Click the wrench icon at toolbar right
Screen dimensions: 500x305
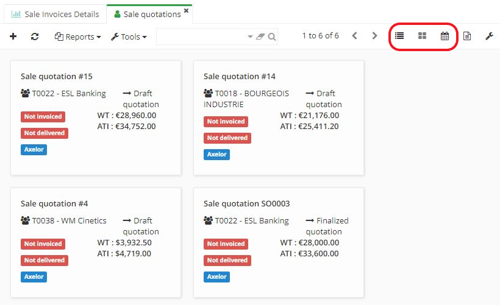(489, 36)
